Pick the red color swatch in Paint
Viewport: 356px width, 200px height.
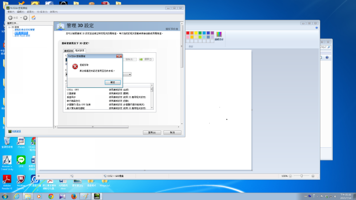click(188, 33)
